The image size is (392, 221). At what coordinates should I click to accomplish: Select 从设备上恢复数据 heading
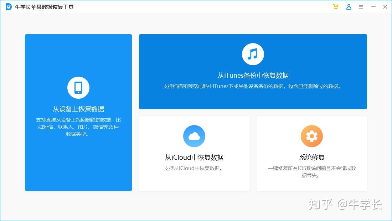click(78, 109)
